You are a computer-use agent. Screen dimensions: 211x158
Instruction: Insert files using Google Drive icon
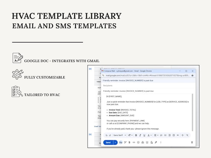[x=143, y=142]
